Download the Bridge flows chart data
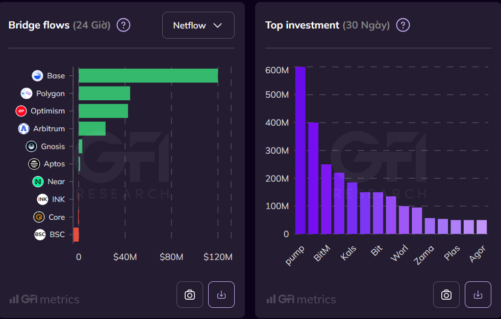This screenshot has height=319, width=501. coord(221,295)
